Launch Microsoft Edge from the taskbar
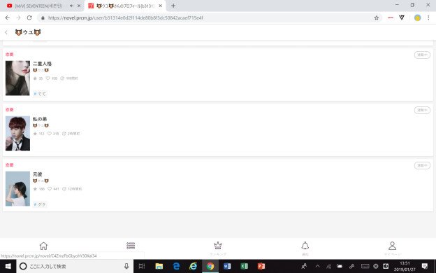This screenshot has width=436, height=273. pos(176,266)
